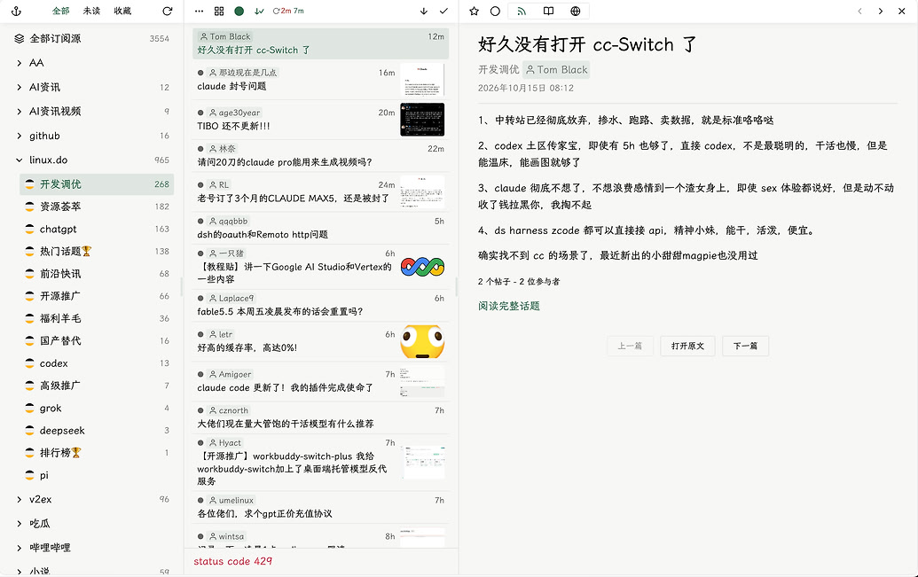Switch to the reader book view
Viewport: 918px width, 577px height.
[x=548, y=12]
